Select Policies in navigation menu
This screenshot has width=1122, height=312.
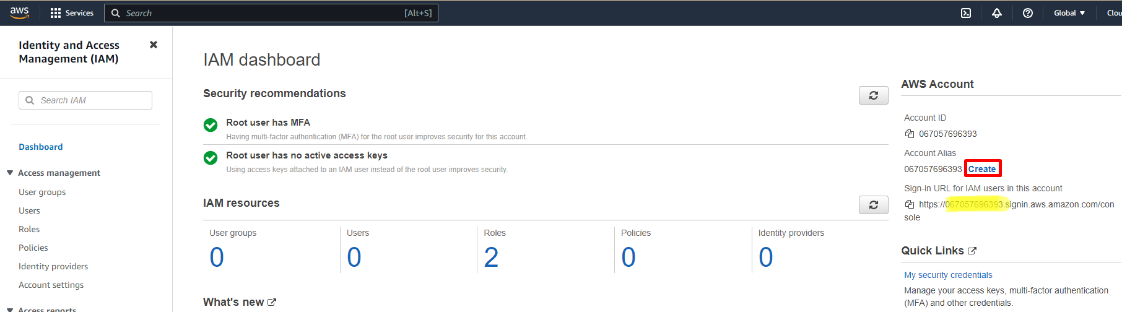(33, 248)
